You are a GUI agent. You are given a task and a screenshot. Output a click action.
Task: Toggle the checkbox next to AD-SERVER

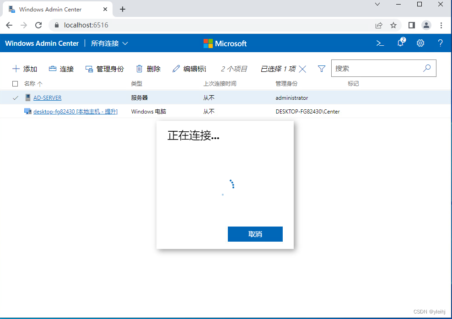pyautogui.click(x=15, y=97)
